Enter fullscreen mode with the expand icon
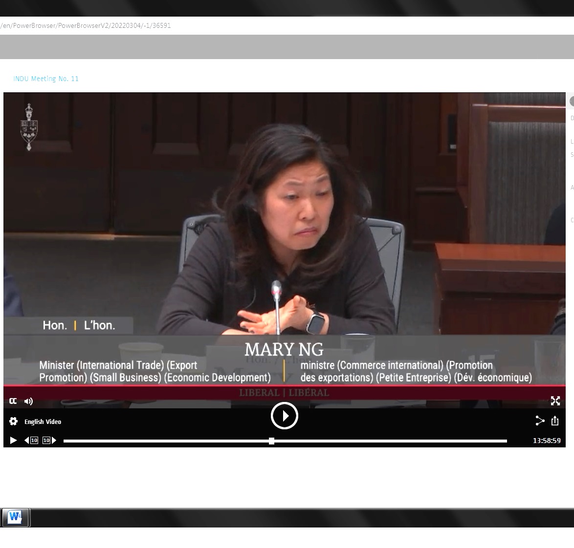Screen dimensions: 574x548 coord(555,401)
